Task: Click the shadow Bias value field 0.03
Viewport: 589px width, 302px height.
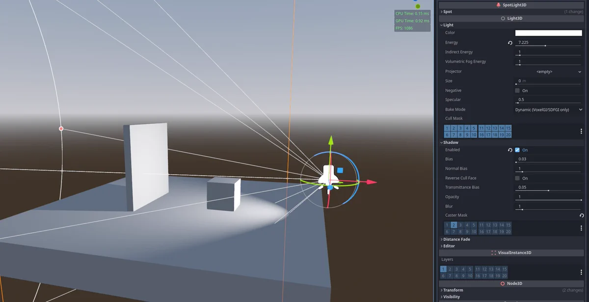Action: click(x=549, y=159)
